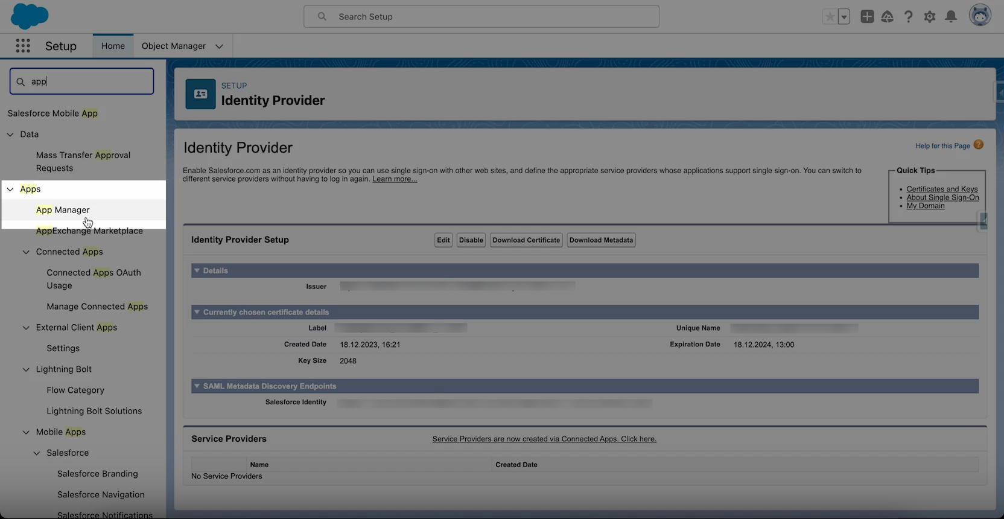Open the Trailhead guidance icon
Viewport: 1004px width, 519px height.
[x=887, y=17]
